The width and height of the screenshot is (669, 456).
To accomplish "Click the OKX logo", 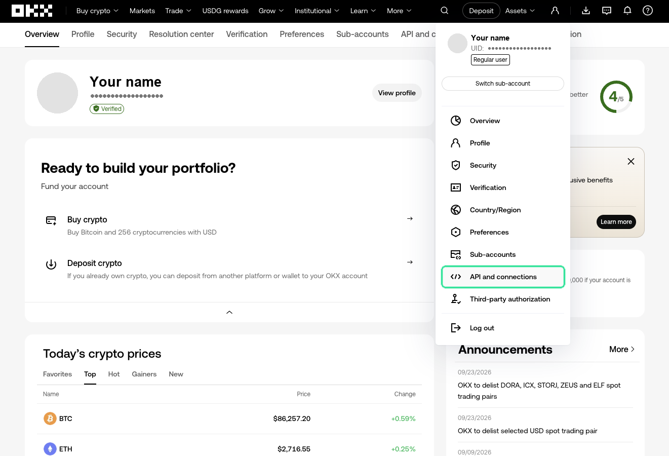I will pyautogui.click(x=32, y=11).
